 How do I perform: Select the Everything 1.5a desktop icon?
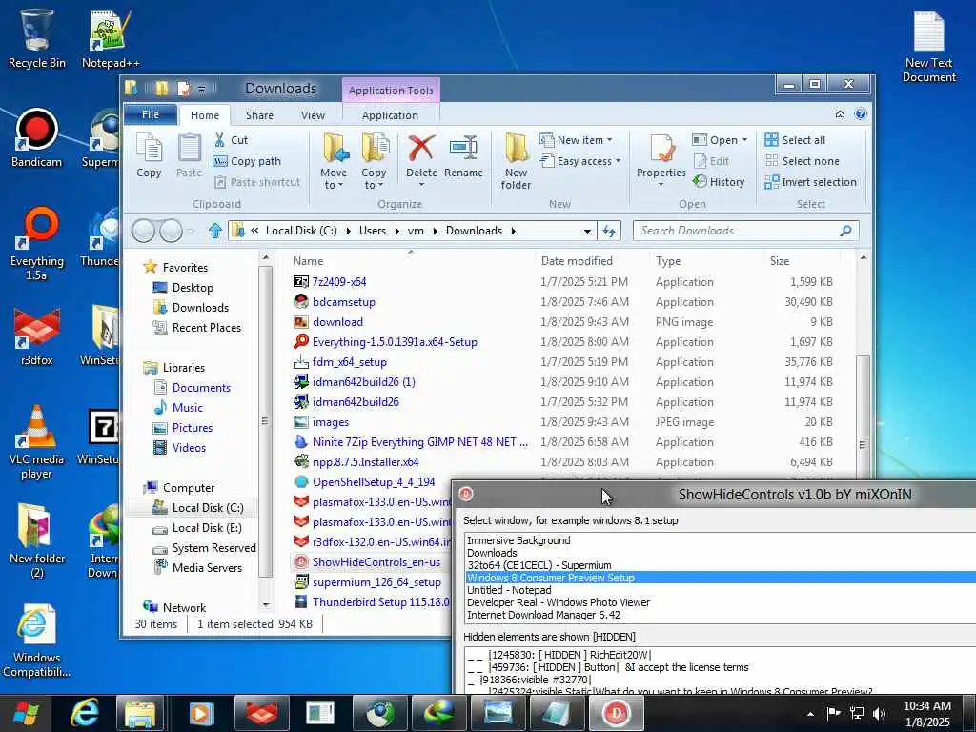[37, 244]
